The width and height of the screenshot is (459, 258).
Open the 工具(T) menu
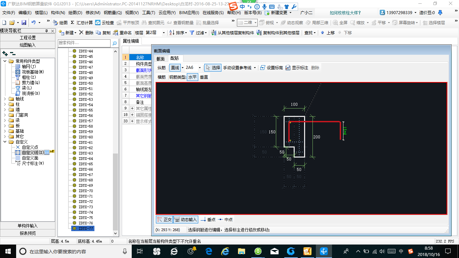[149, 13]
